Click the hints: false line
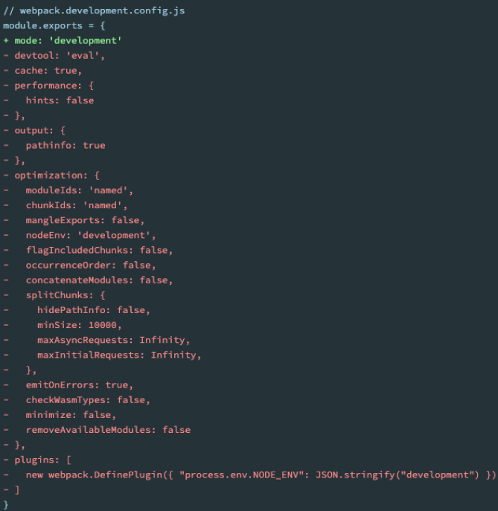Viewport: 498px width, 511px height. tap(60, 100)
